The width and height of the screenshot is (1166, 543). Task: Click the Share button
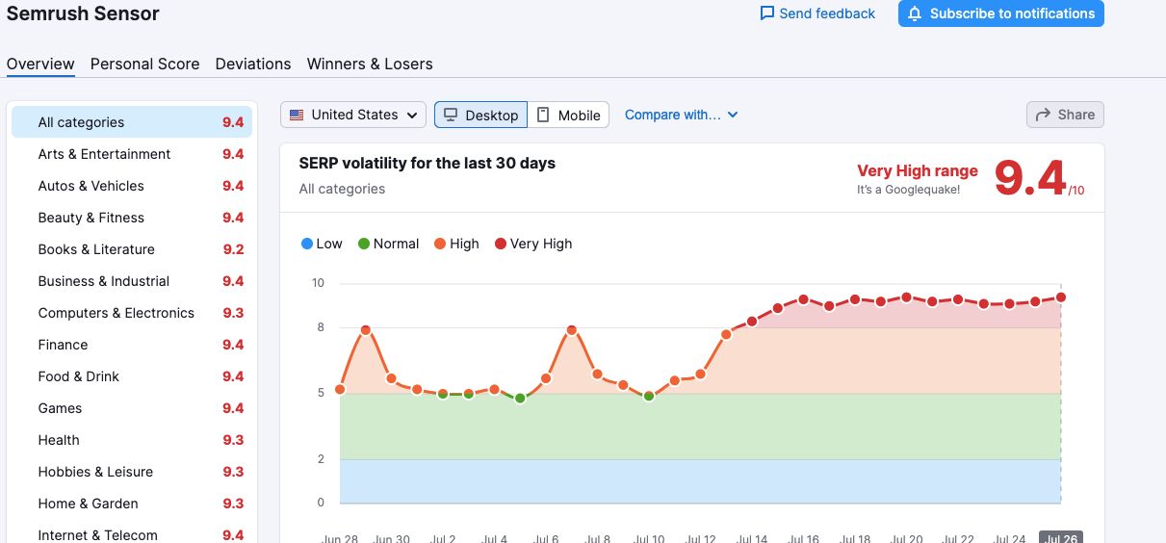pyautogui.click(x=1065, y=115)
